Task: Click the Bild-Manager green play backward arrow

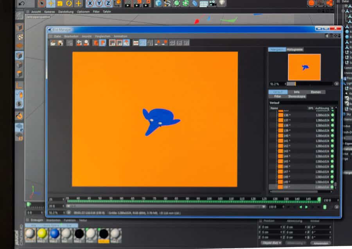Action: [301, 207]
